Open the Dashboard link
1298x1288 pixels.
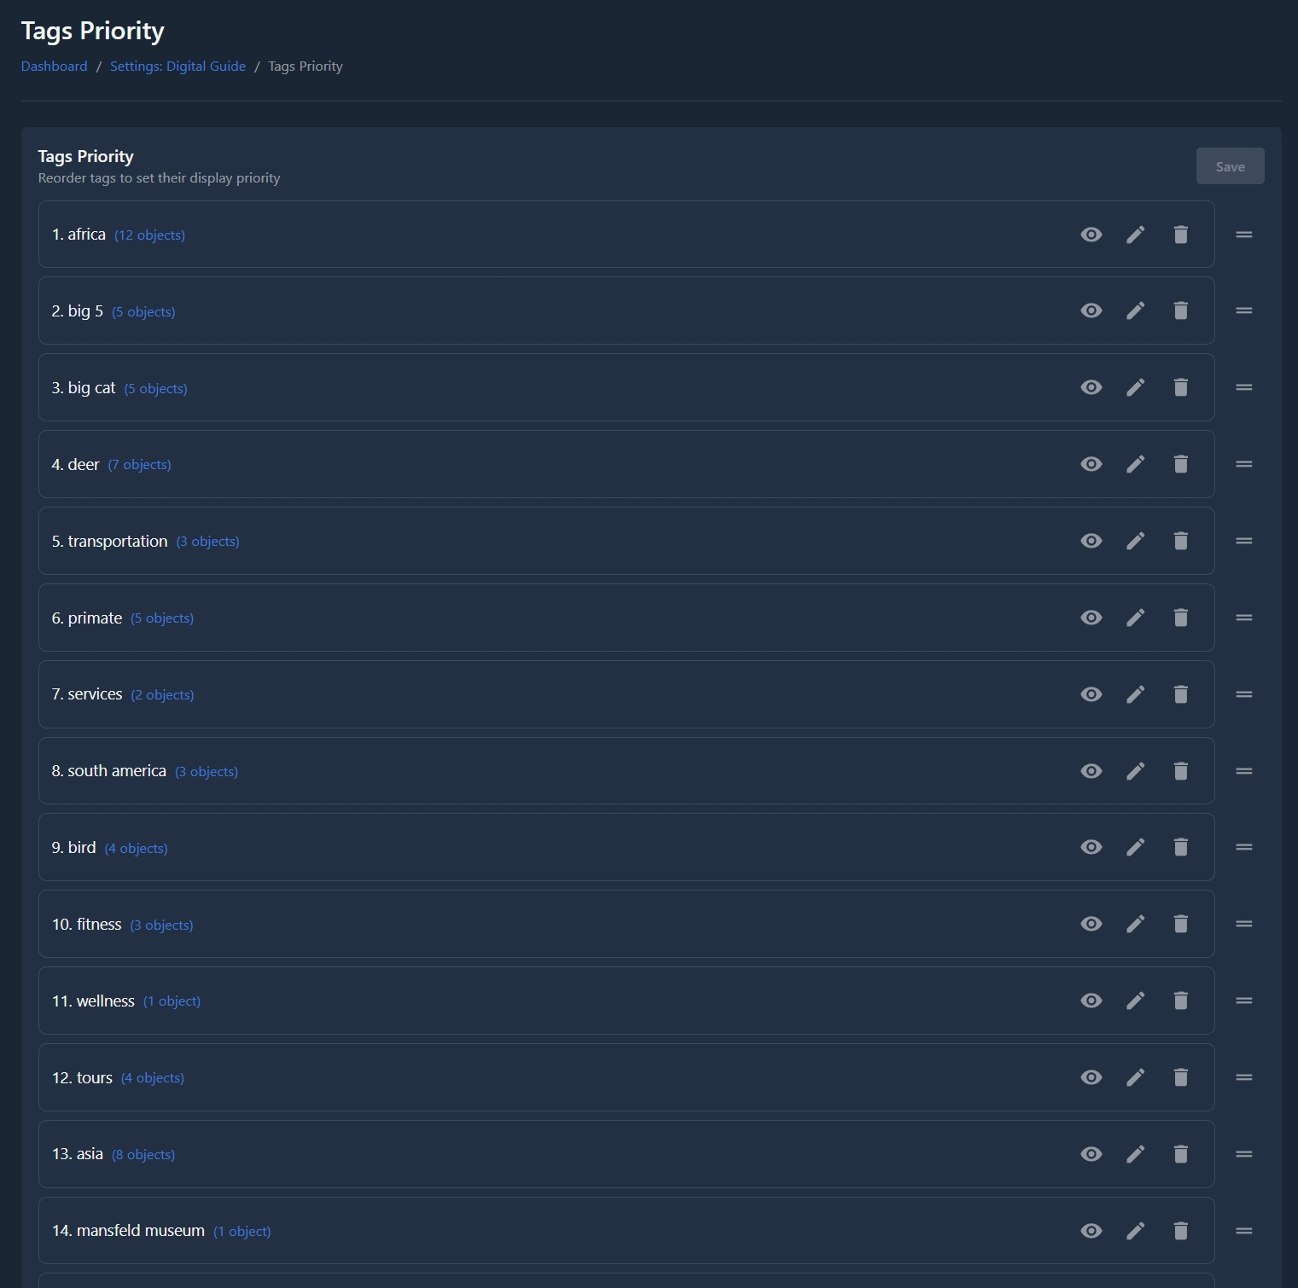click(54, 66)
